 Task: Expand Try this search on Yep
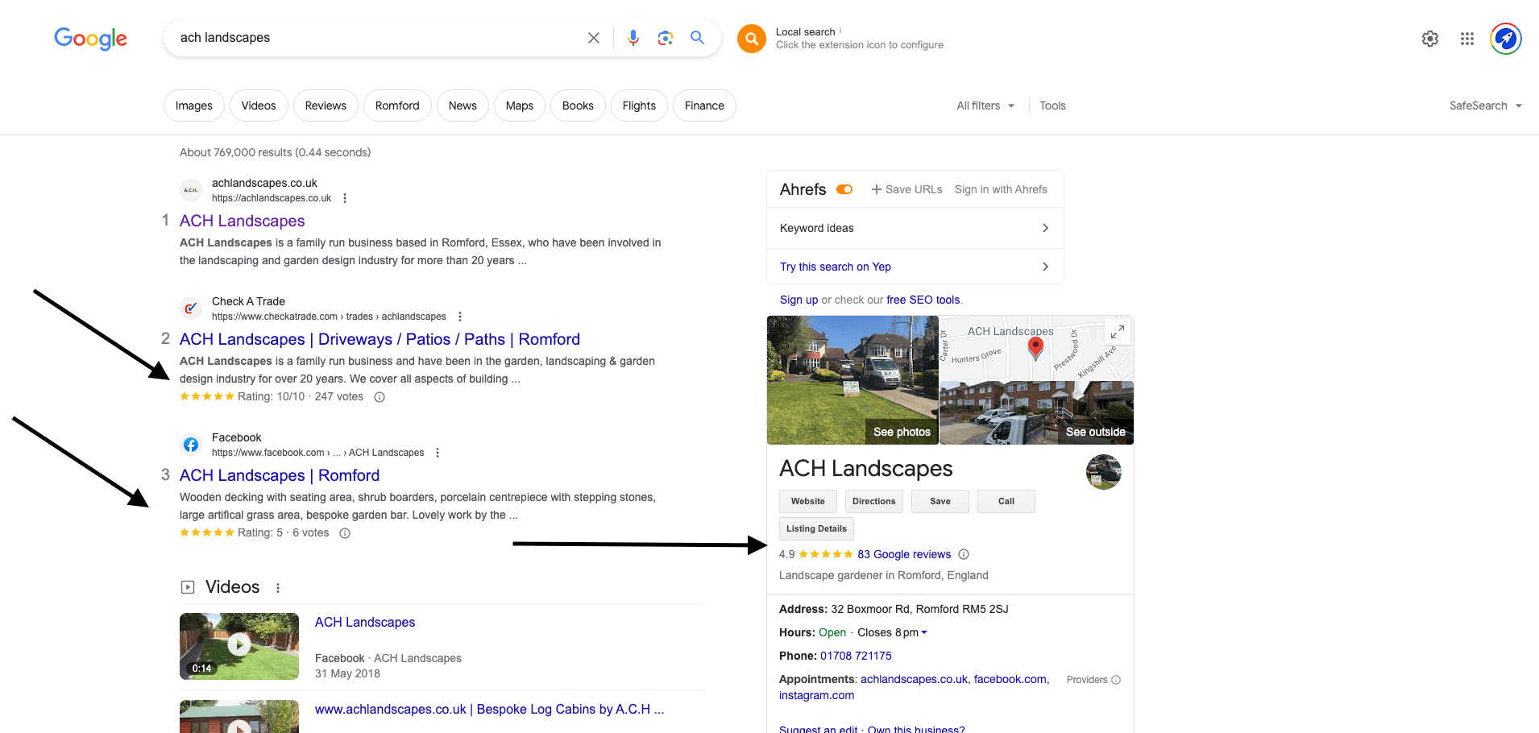coord(915,267)
